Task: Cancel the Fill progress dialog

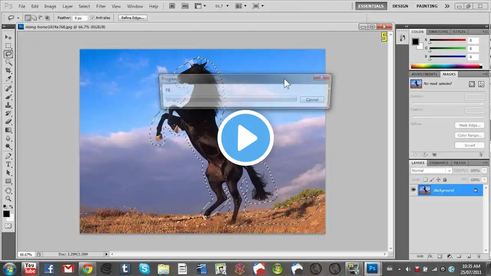Action: pyautogui.click(x=312, y=100)
